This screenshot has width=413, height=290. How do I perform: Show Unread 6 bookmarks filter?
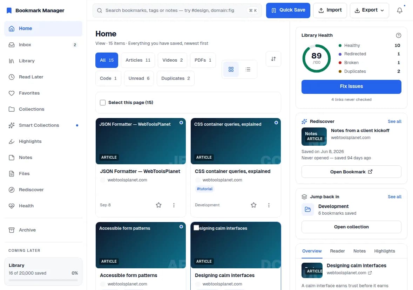pos(139,78)
